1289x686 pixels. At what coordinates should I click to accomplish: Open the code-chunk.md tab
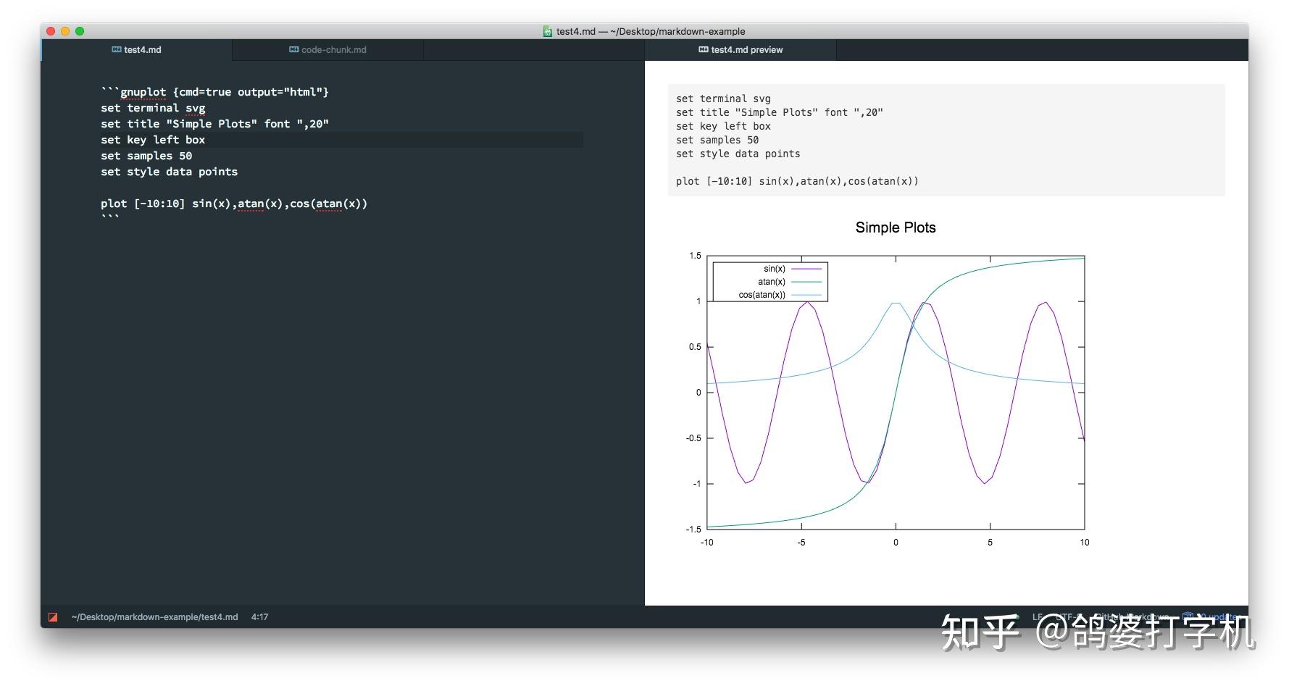(328, 50)
